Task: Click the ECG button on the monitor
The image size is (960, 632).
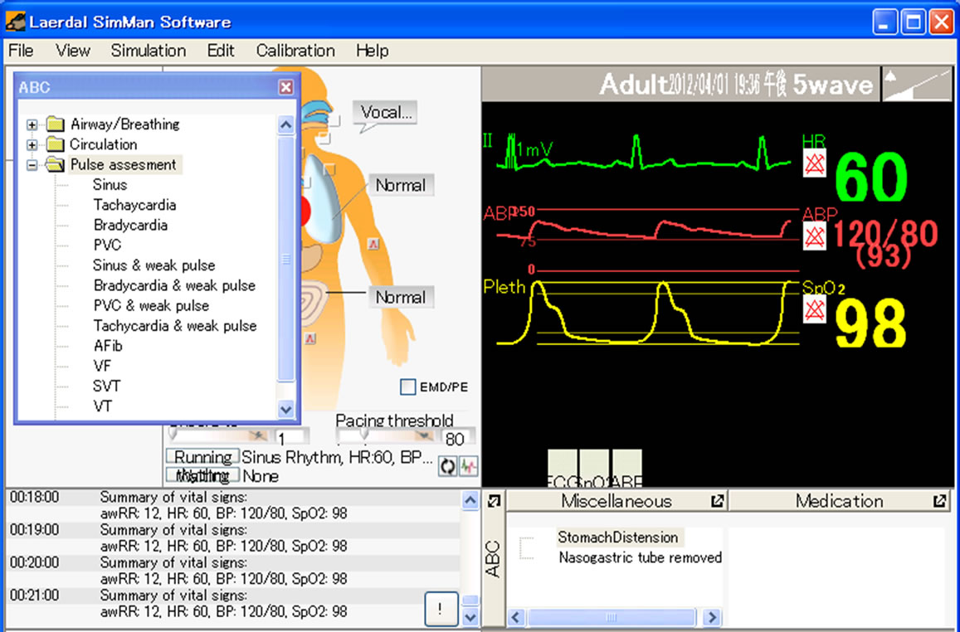Action: click(562, 469)
